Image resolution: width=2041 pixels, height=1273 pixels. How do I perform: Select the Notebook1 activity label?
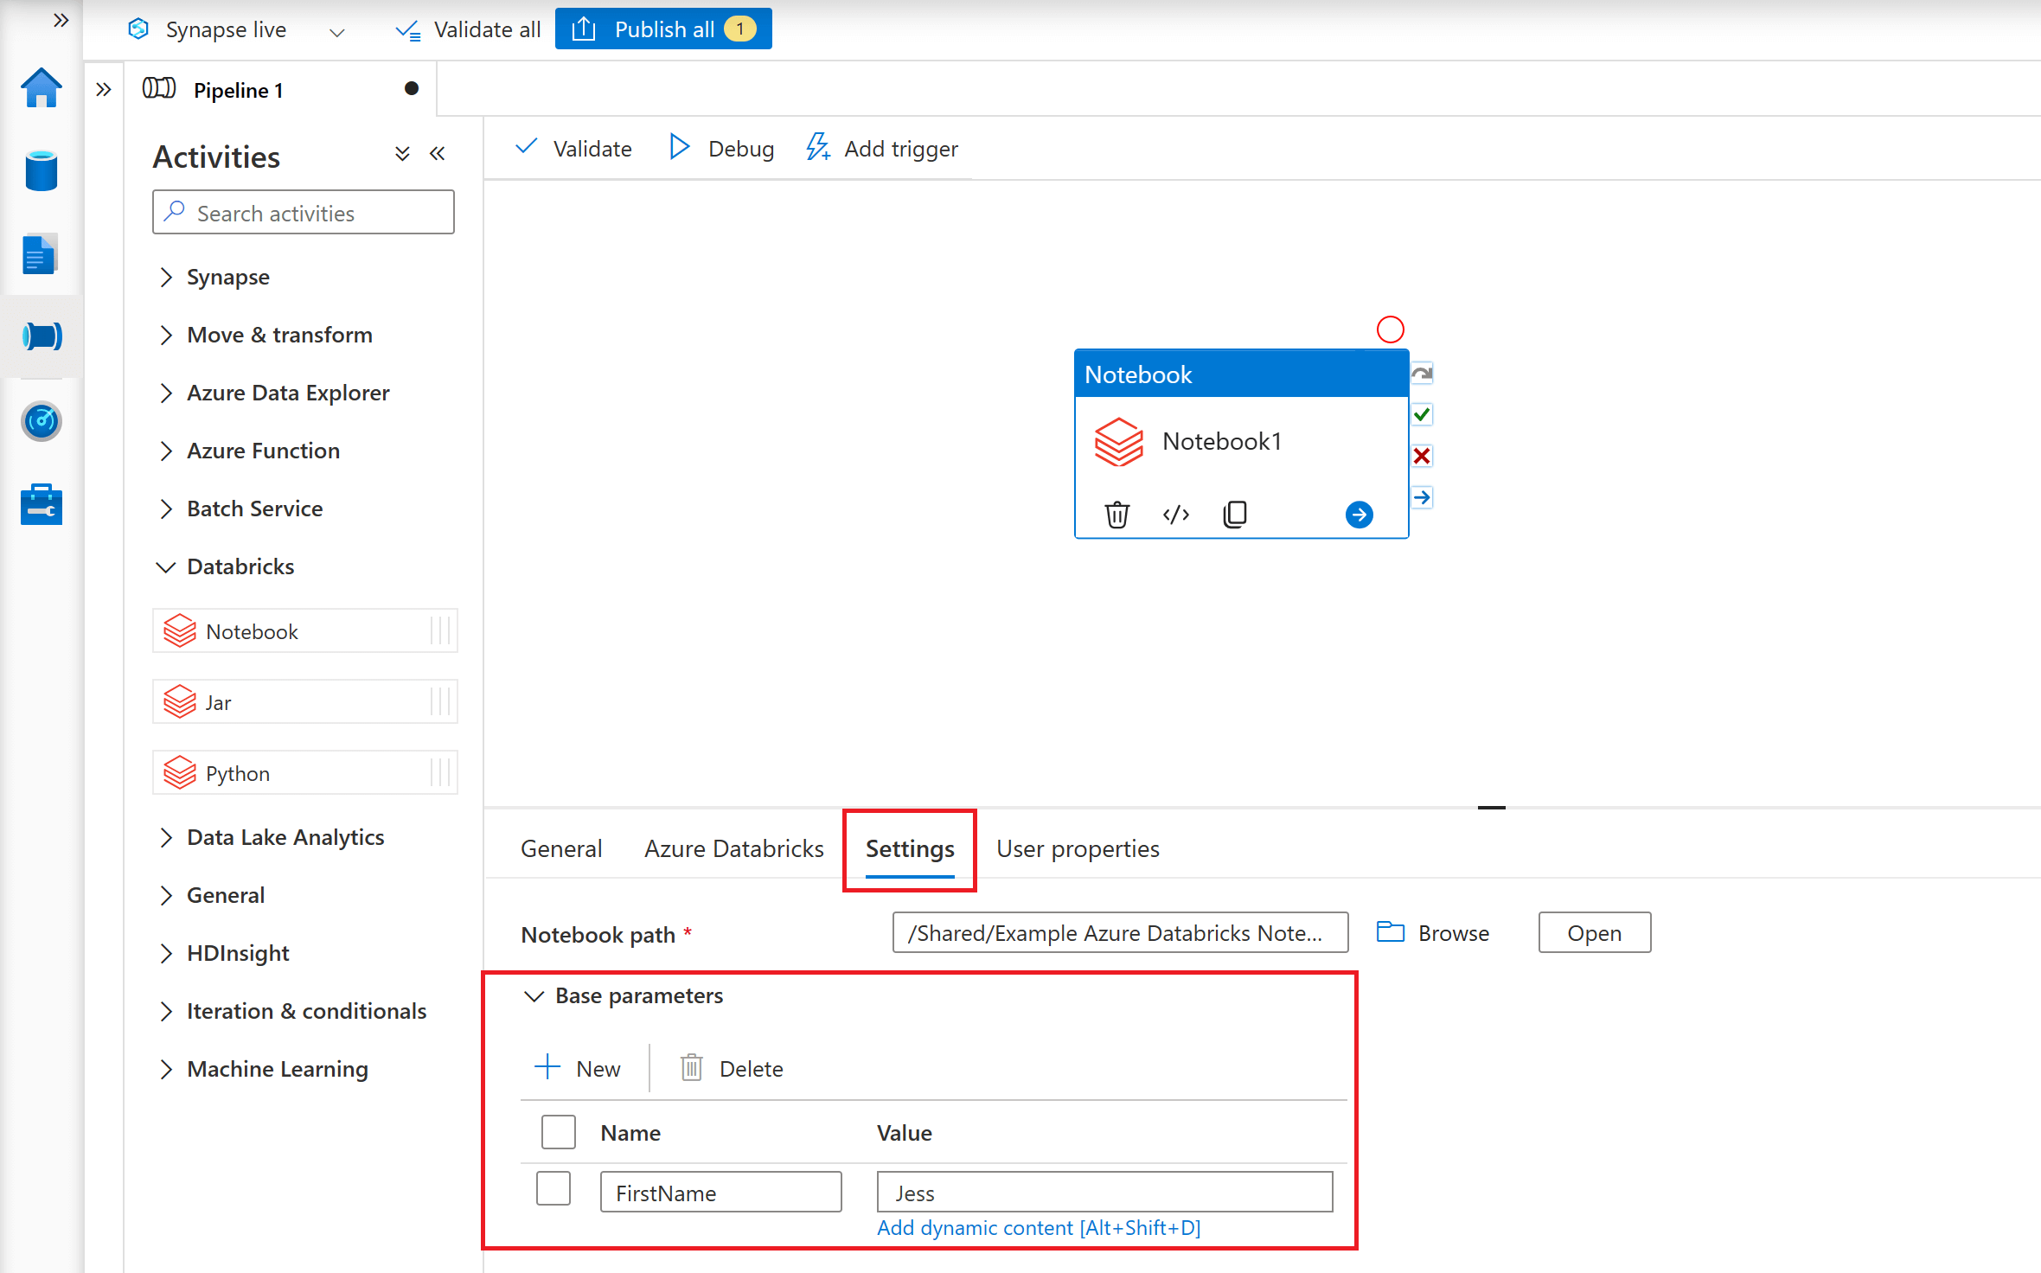1221,441
